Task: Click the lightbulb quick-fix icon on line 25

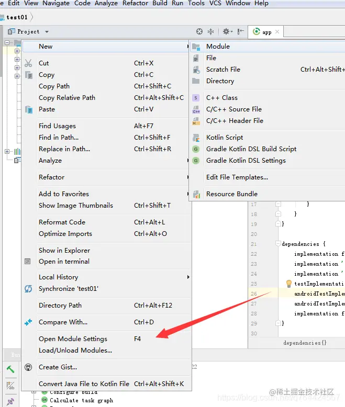Action: [x=288, y=284]
